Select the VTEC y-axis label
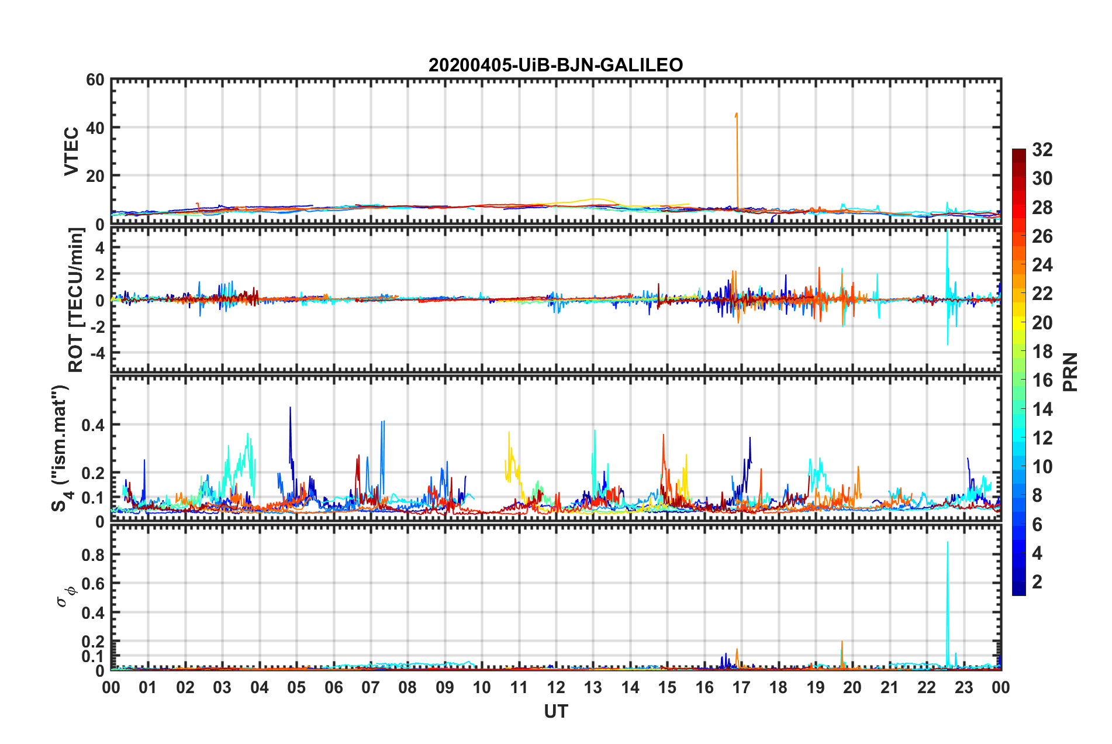This screenshot has width=1112, height=744. 71,151
